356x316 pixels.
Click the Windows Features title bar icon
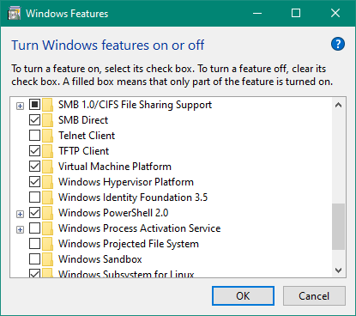coord(15,14)
